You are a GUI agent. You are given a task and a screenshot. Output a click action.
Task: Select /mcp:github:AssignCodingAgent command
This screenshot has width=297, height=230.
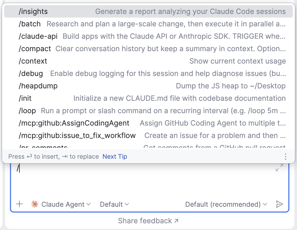[74, 123]
